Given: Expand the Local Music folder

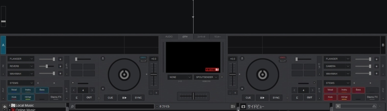Looking at the screenshot, I should (9, 105).
